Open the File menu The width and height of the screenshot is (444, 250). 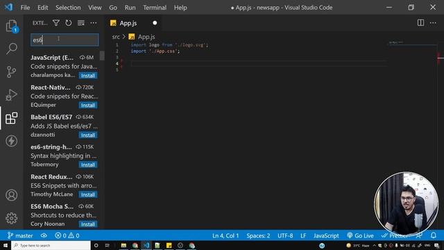coord(25,8)
